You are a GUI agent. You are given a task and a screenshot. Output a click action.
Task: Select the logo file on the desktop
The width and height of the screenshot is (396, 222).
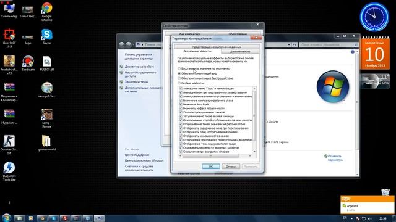[28, 39]
